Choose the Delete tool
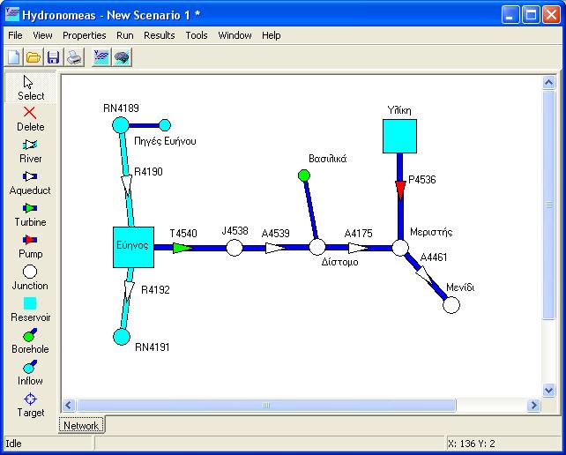This screenshot has height=455, width=566. pos(30,119)
